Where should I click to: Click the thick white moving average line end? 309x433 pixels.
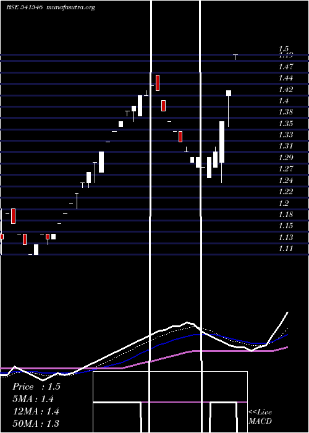pos(288,312)
